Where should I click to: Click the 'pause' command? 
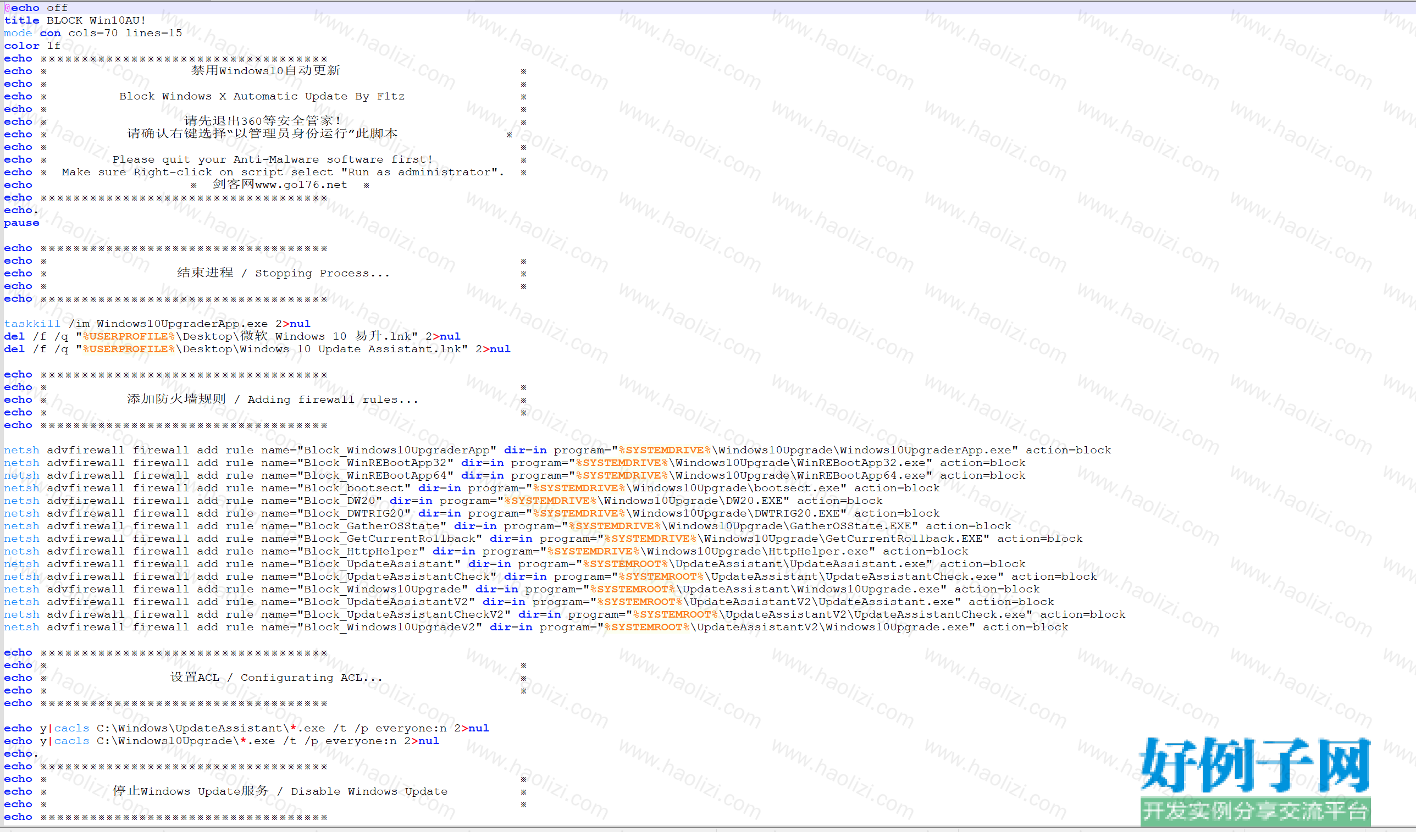pyautogui.click(x=22, y=223)
